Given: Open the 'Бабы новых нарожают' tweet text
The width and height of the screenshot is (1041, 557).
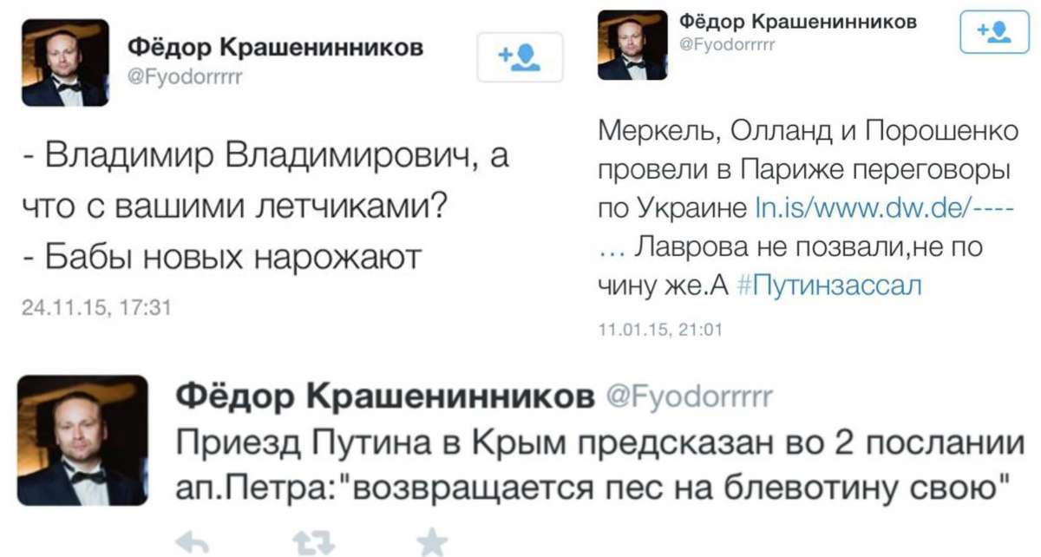Looking at the screenshot, I should click(x=220, y=256).
